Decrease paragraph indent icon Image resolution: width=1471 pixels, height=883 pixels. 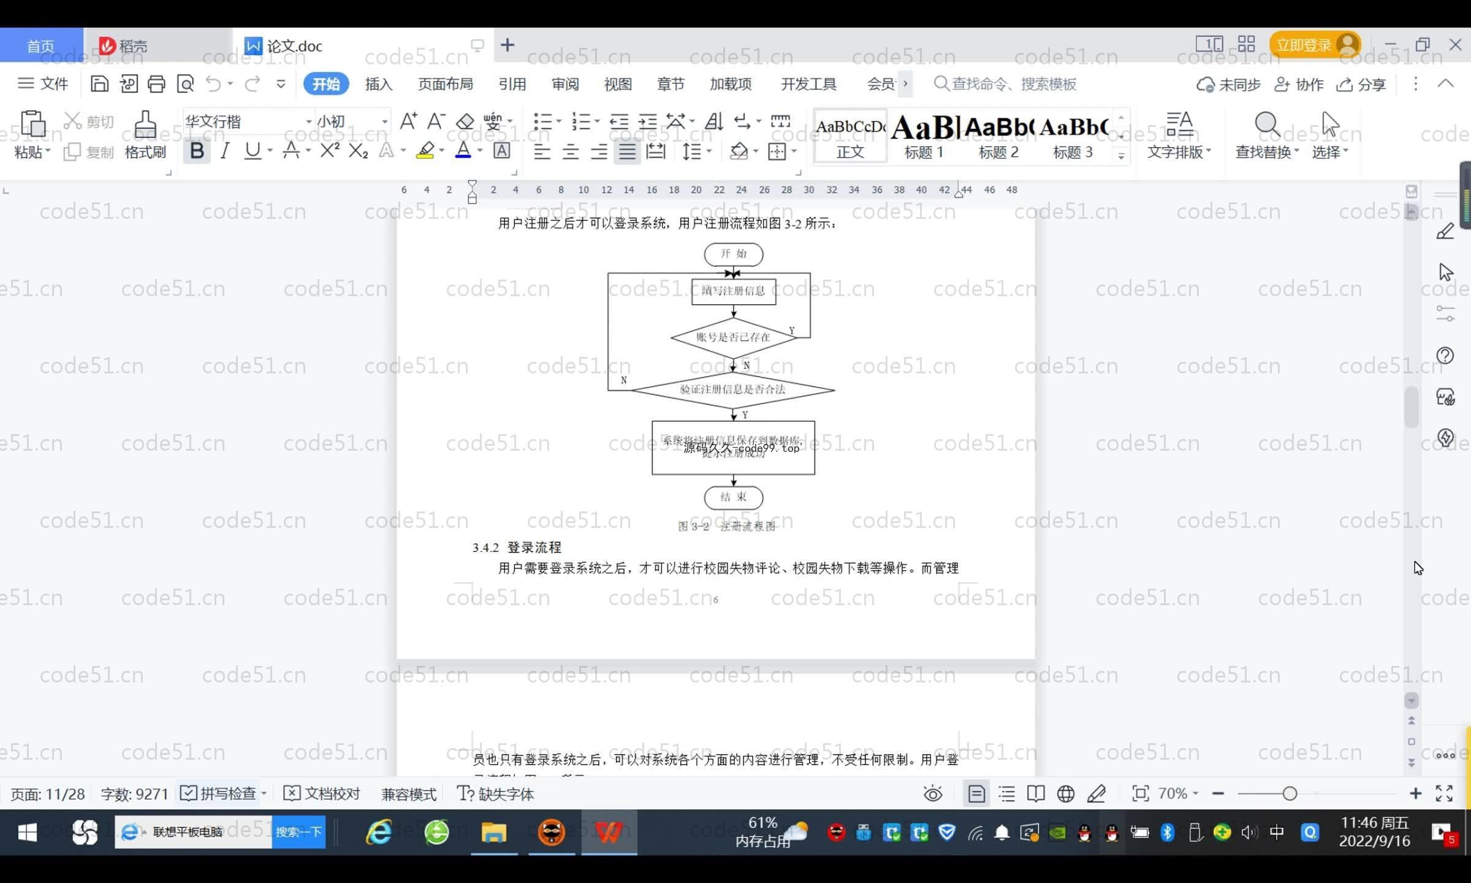pos(619,121)
